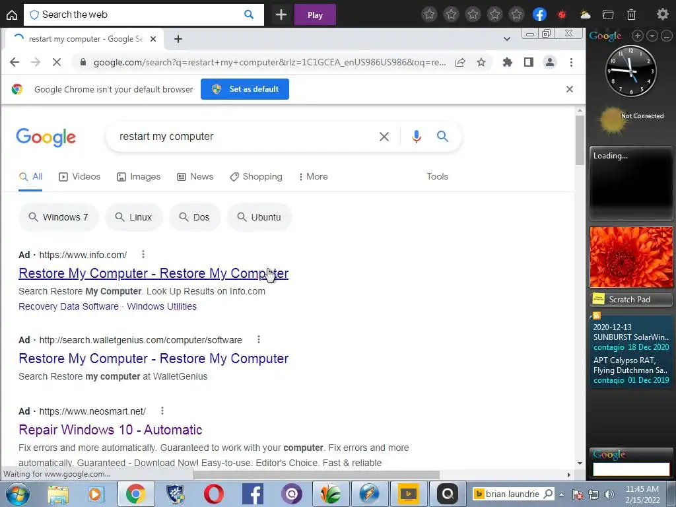
Task: Click Set as default button
Action: coord(245,89)
